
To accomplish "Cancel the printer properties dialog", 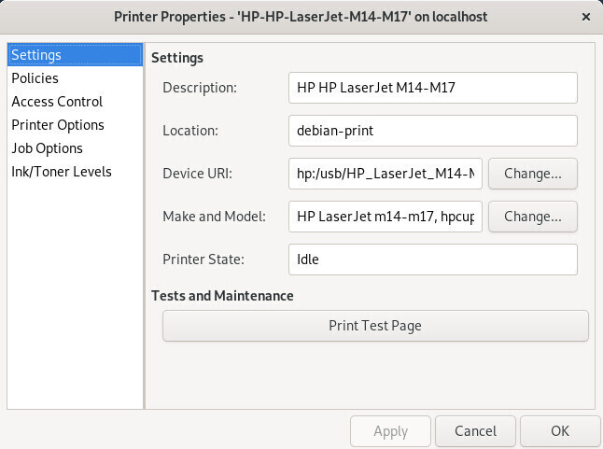I will [475, 431].
